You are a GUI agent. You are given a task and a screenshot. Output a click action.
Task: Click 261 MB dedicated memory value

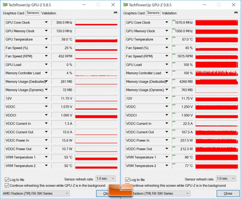pos(62,81)
